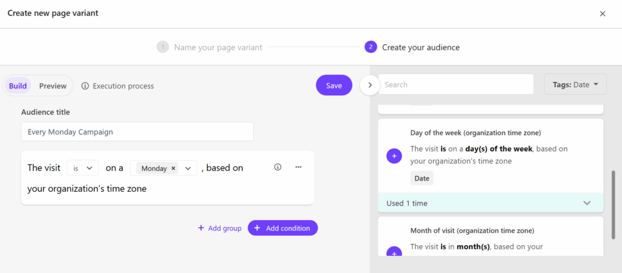Open the Tags: Date filter dropdown
622x273 pixels.
575,85
